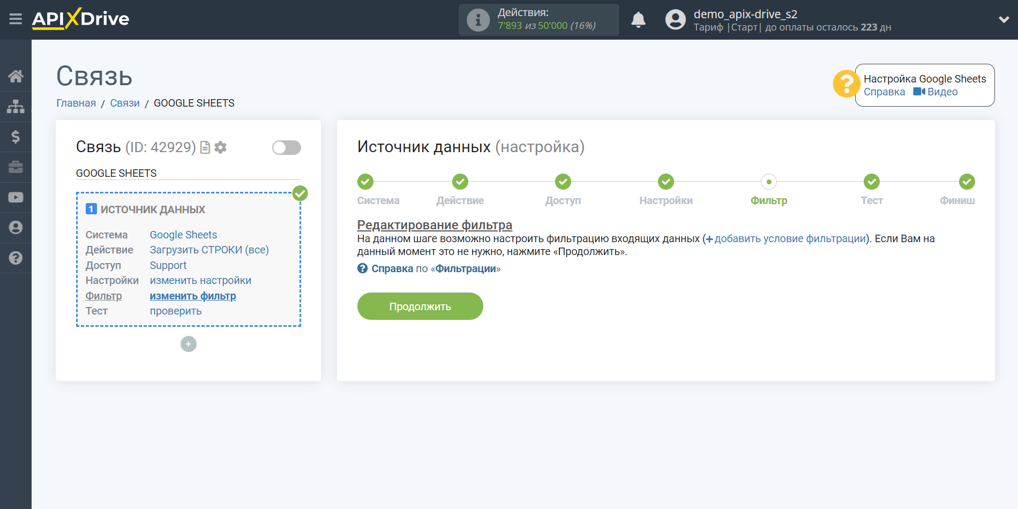The image size is (1018, 509).
Task: Click the Связи breadcrumb link
Action: 125,103
